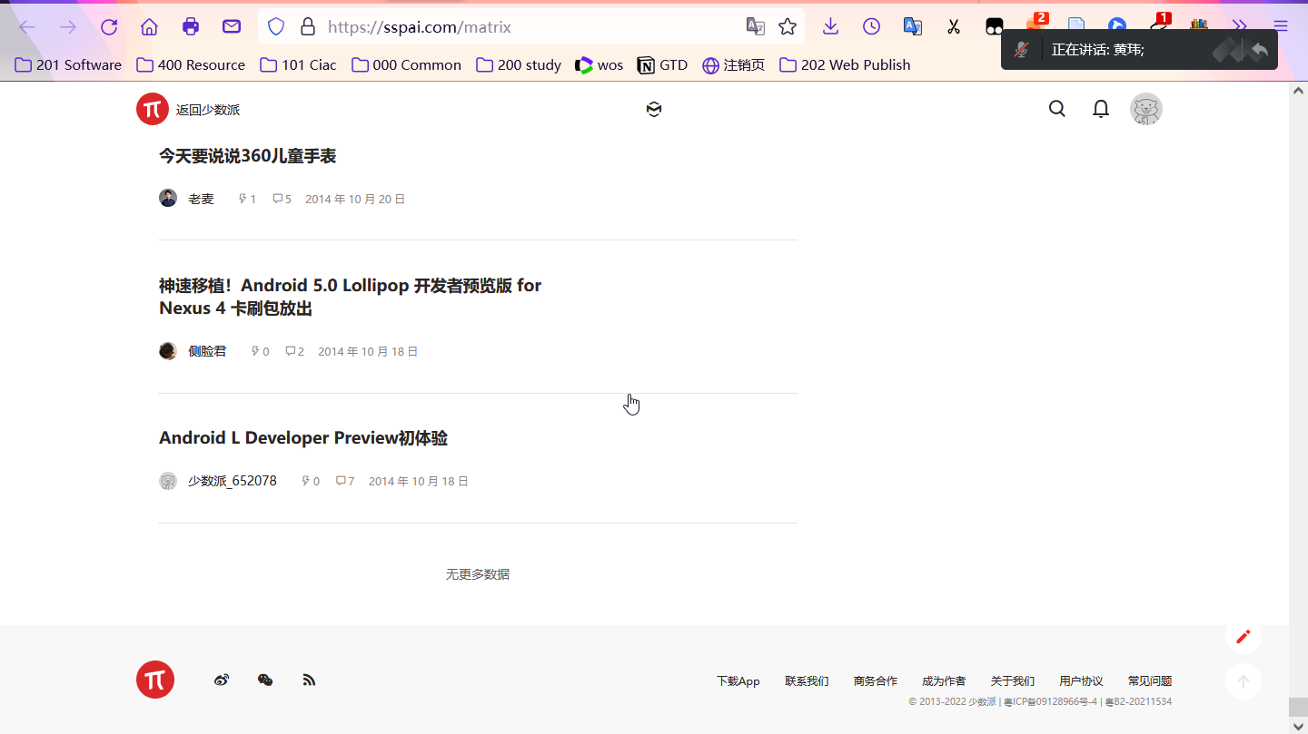The height and width of the screenshot is (734, 1308).
Task: Open the RSS feed icon in footer
Action: [309, 679]
